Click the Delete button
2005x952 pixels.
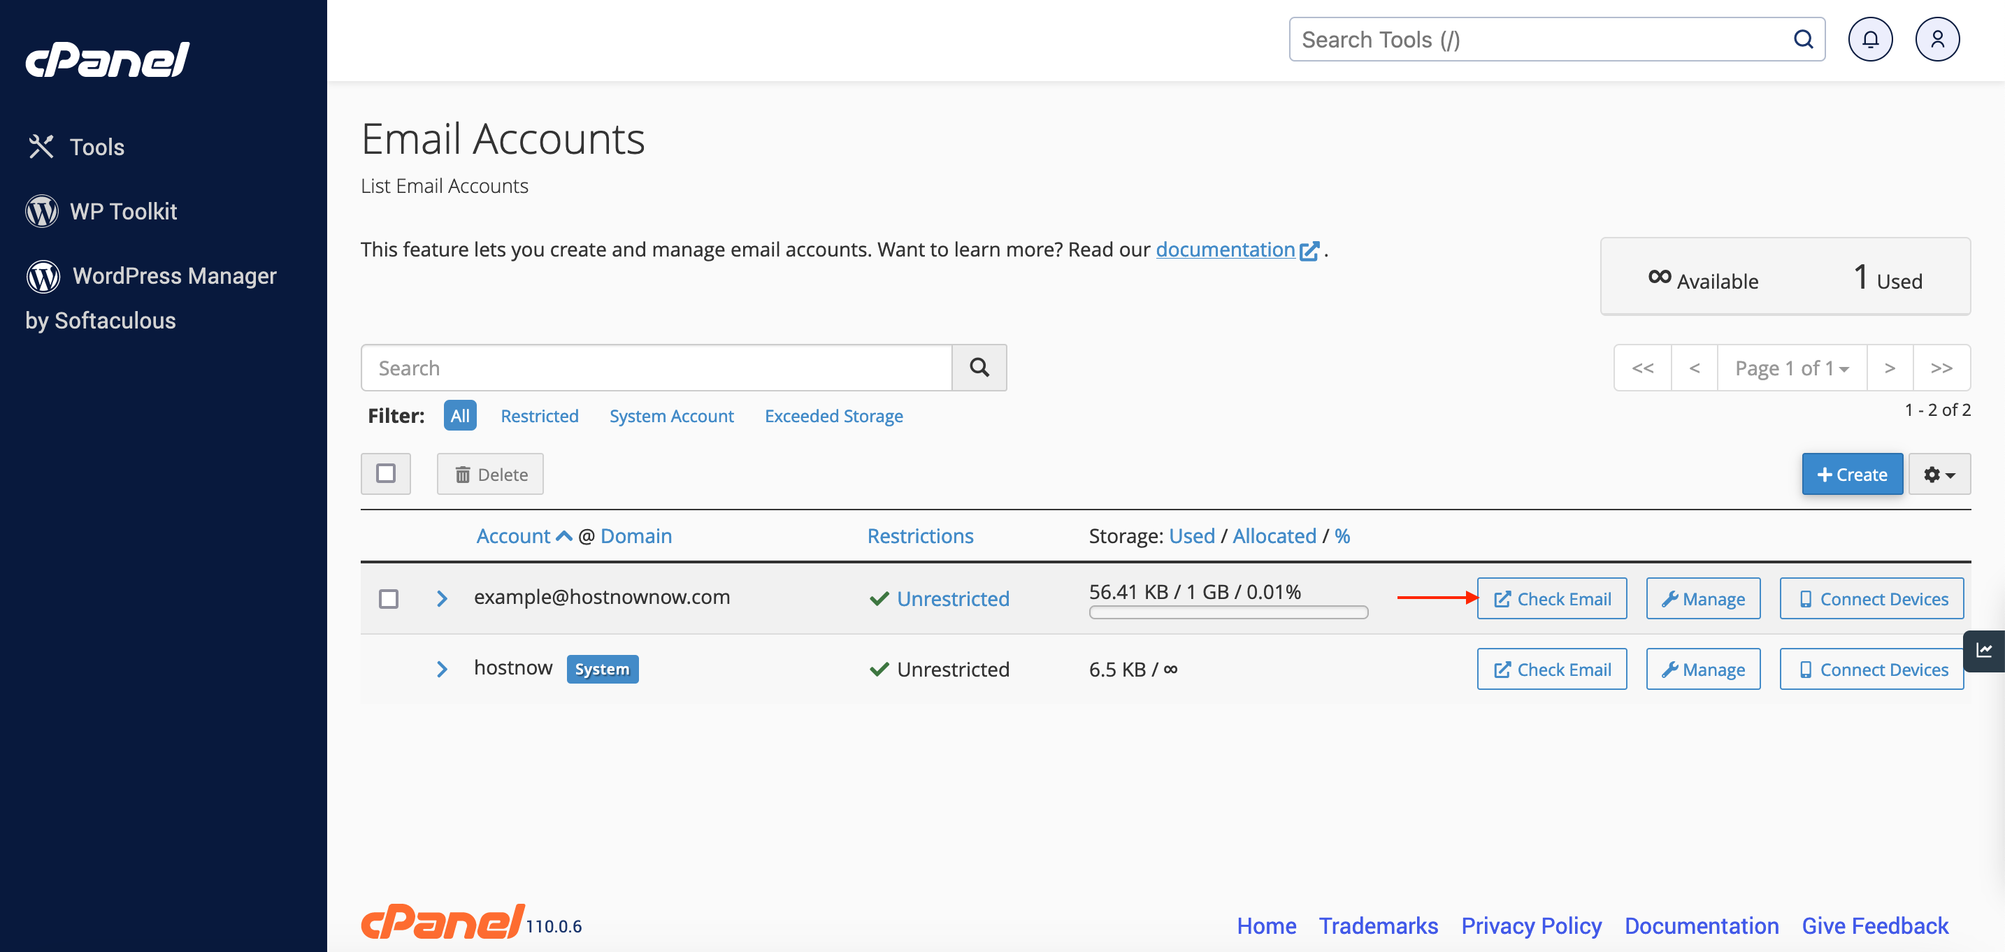[x=490, y=474]
